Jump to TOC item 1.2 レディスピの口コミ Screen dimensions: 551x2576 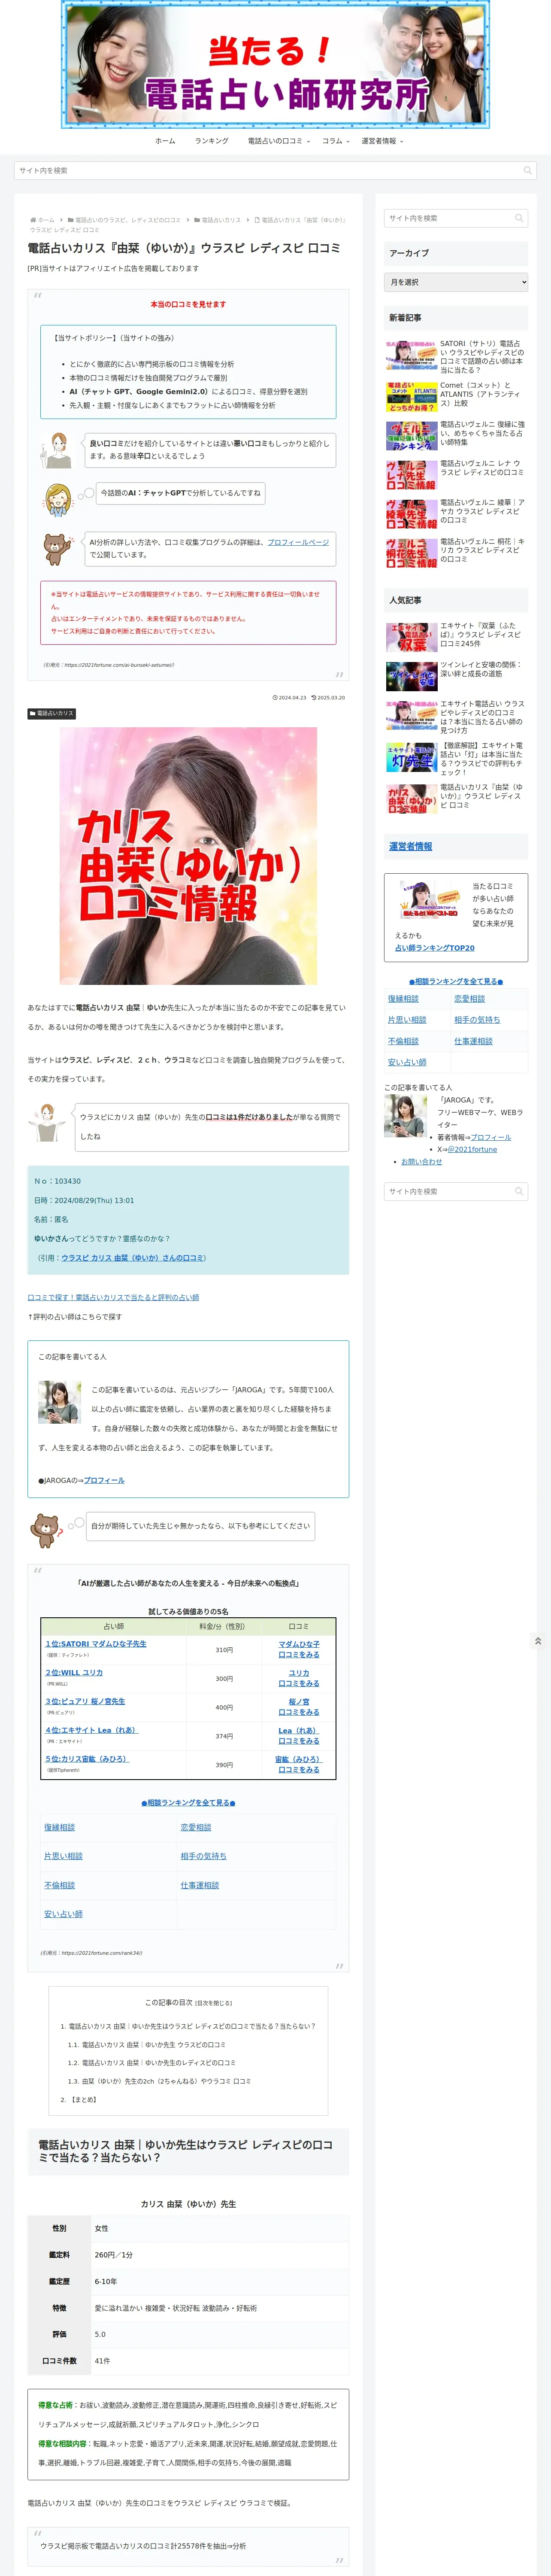(x=151, y=2062)
